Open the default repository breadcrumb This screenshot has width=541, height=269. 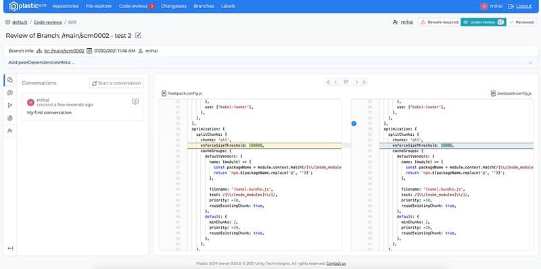pos(20,22)
